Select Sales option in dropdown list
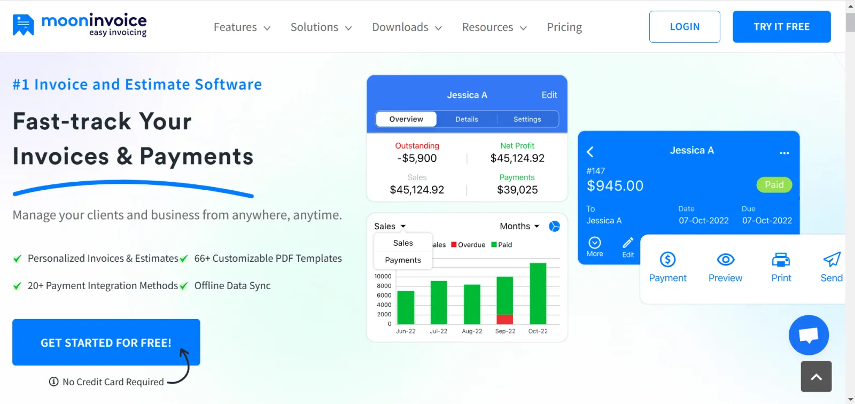Viewport: 855px width, 404px height. pyautogui.click(x=403, y=243)
